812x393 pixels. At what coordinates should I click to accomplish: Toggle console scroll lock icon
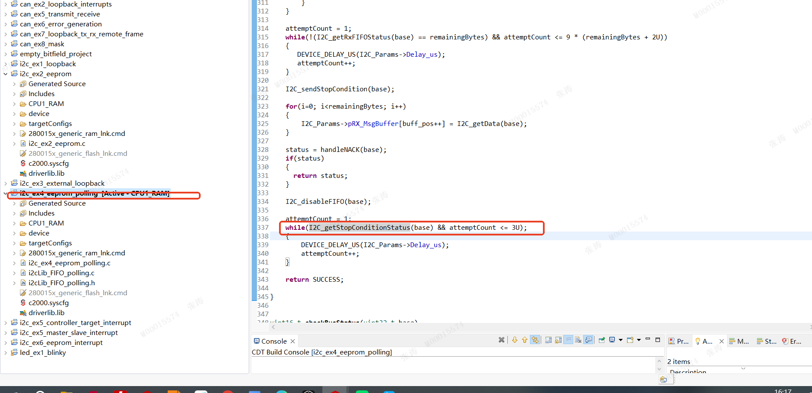pyautogui.click(x=558, y=340)
